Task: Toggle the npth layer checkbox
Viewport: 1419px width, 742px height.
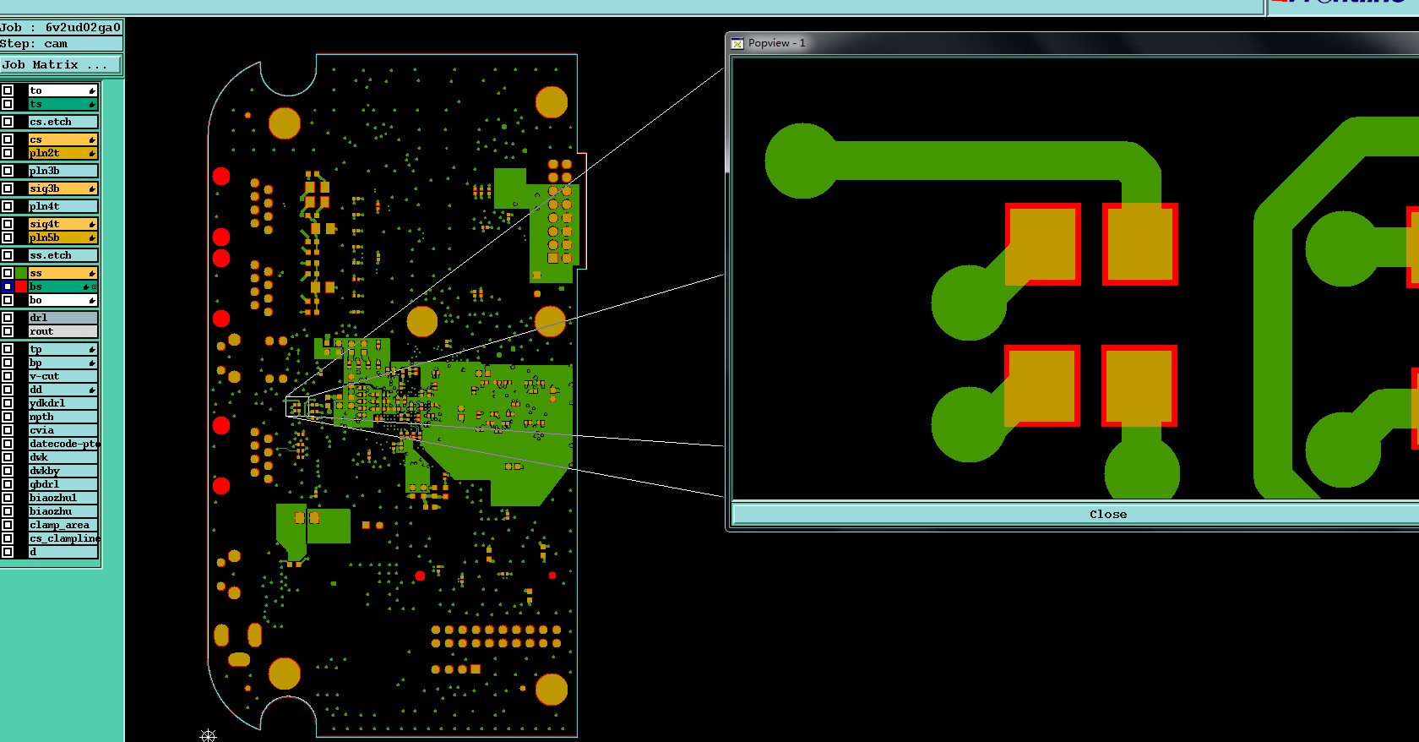Action: pos(8,417)
